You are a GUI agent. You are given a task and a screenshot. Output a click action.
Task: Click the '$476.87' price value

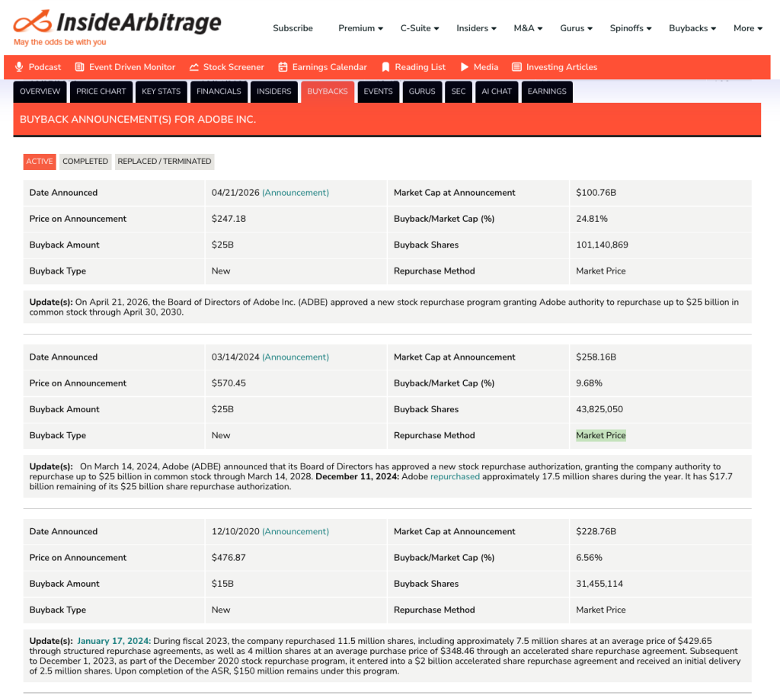tap(229, 558)
